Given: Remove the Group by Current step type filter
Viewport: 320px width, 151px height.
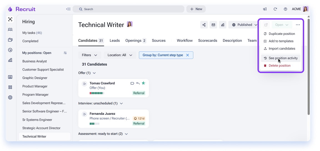Looking at the screenshot, I should [187, 55].
